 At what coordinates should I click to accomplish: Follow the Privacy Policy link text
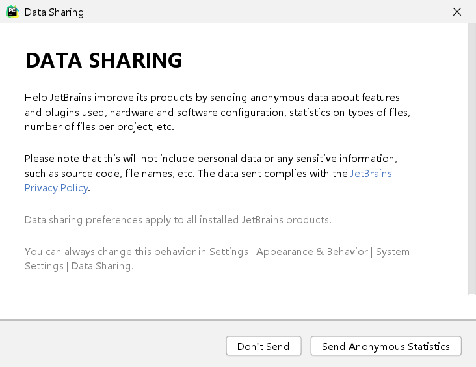click(56, 188)
